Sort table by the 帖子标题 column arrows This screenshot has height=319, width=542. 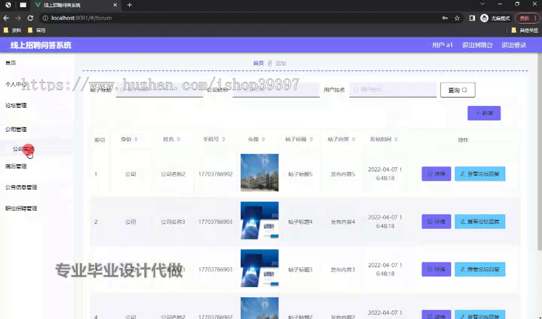pyautogui.click(x=311, y=139)
